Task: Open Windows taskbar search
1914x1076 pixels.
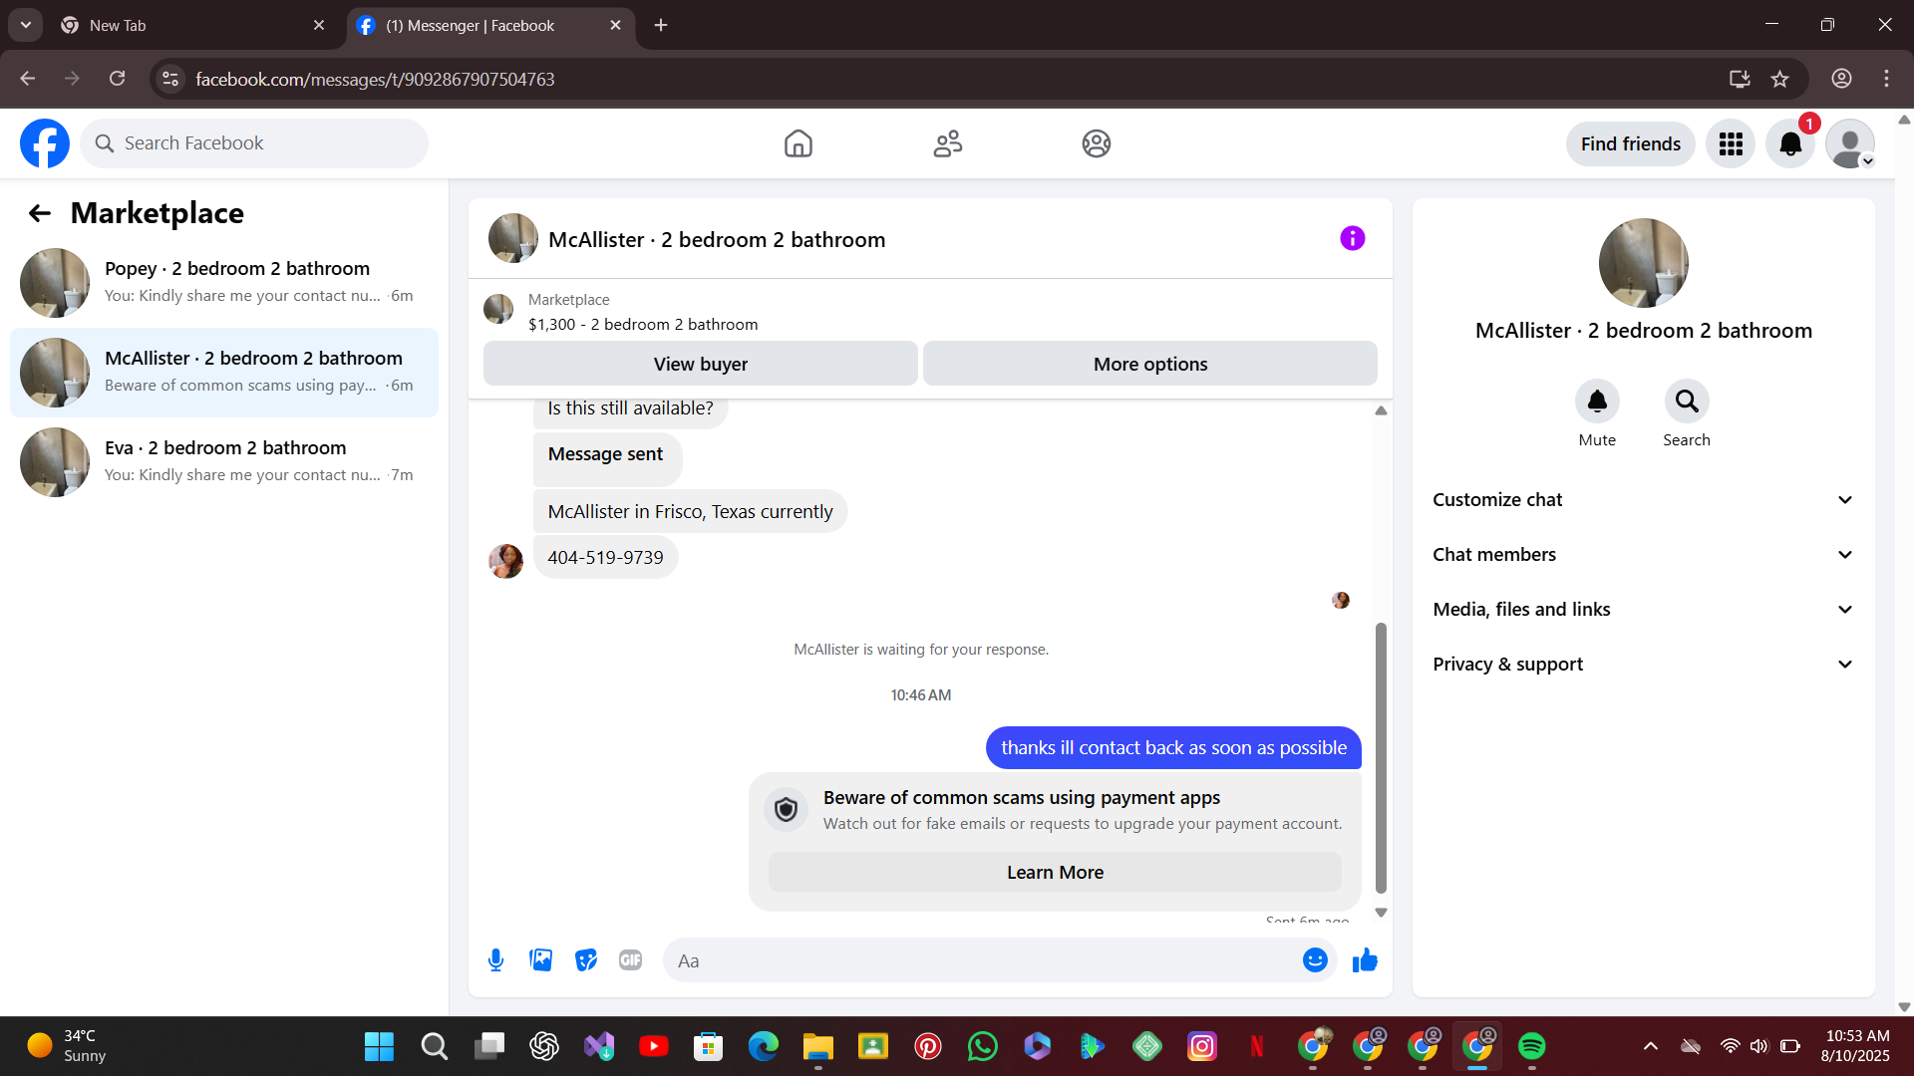Action: (434, 1046)
